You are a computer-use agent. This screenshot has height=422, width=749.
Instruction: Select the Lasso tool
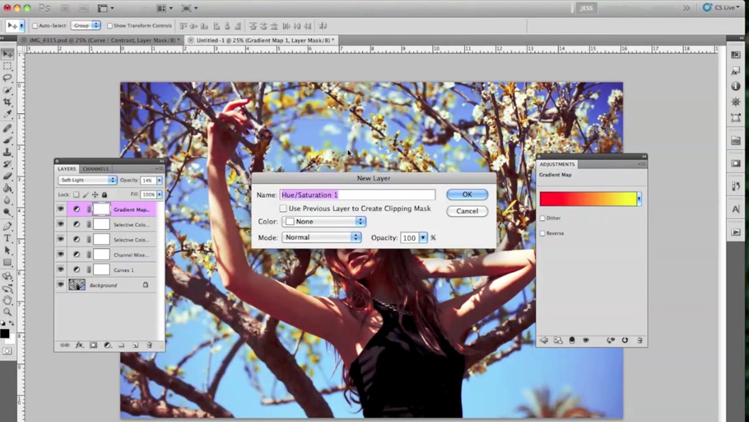point(7,78)
